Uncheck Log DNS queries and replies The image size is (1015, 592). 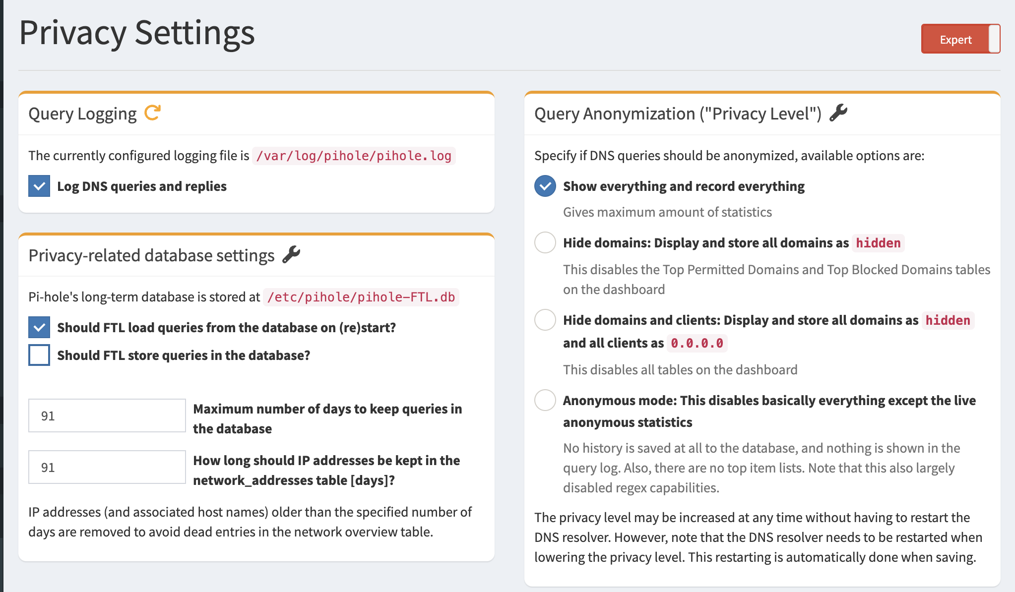tap(39, 186)
